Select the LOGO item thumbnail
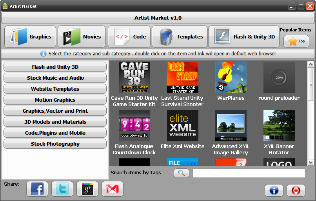This screenshot has width=316, height=201. click(x=279, y=162)
